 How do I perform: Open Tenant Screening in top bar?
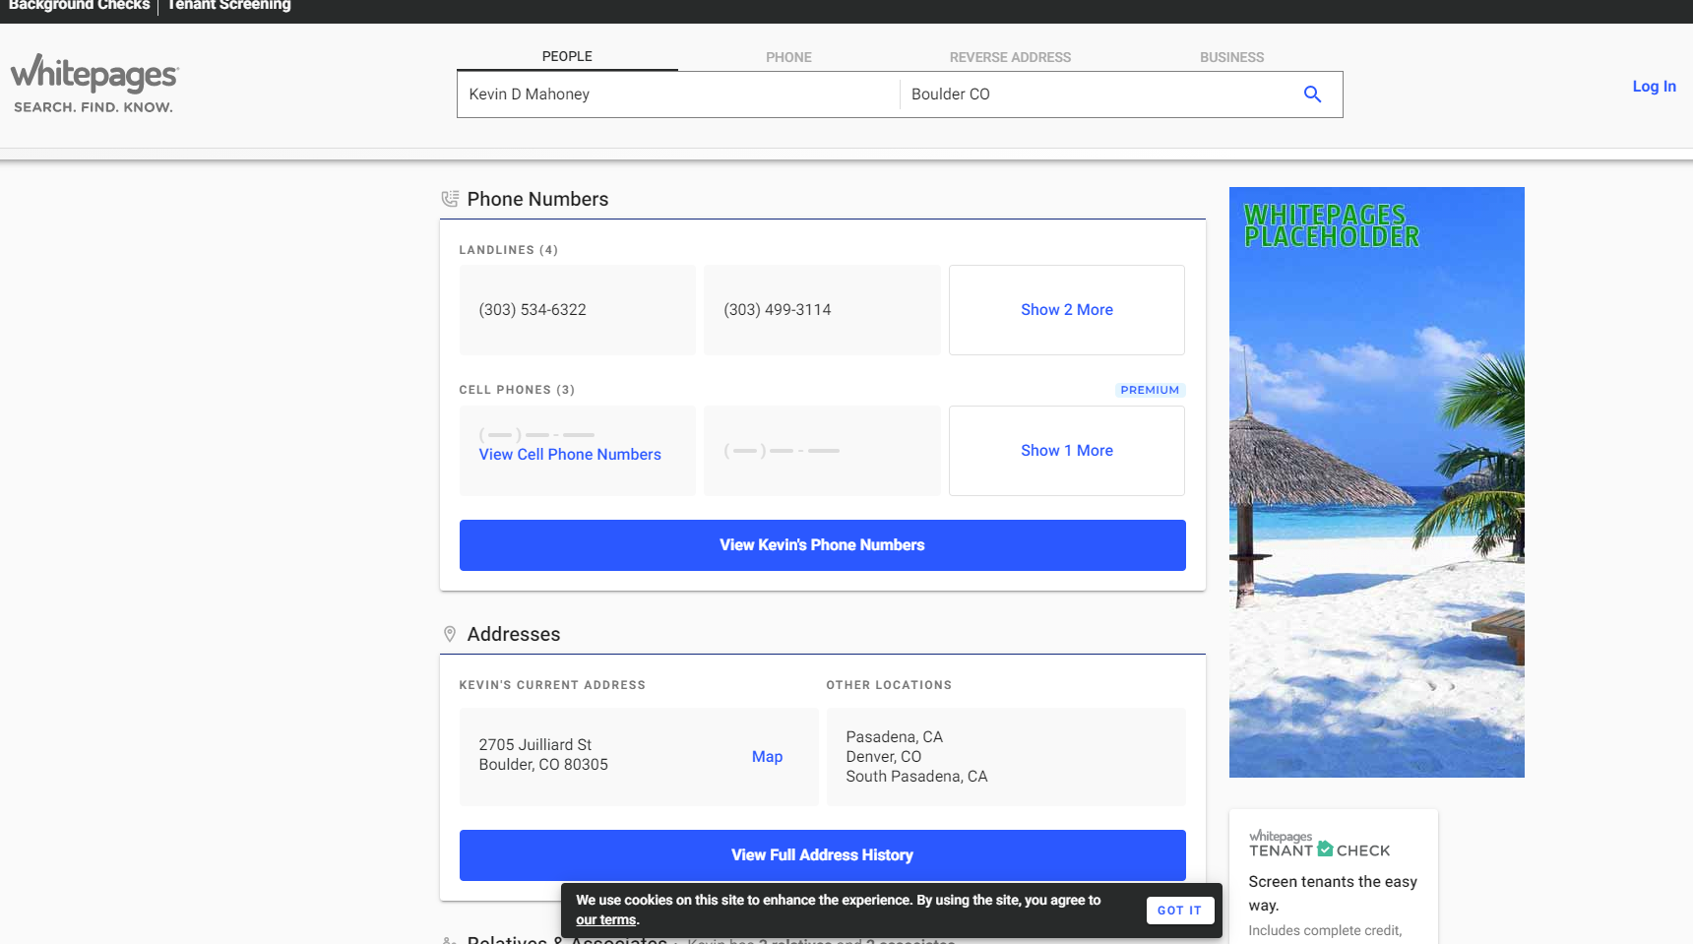pyautogui.click(x=229, y=6)
